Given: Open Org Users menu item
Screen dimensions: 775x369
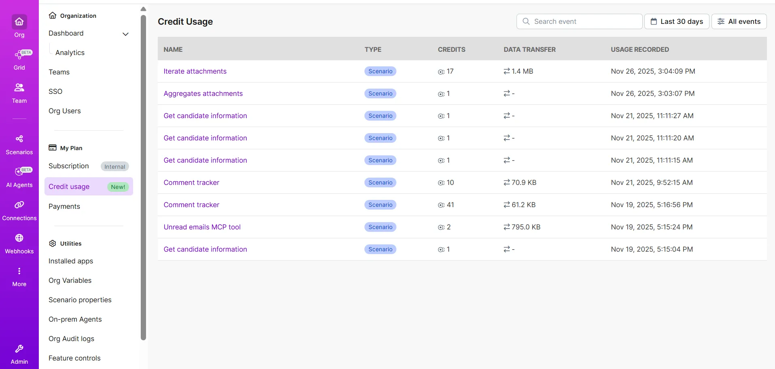Looking at the screenshot, I should point(65,111).
